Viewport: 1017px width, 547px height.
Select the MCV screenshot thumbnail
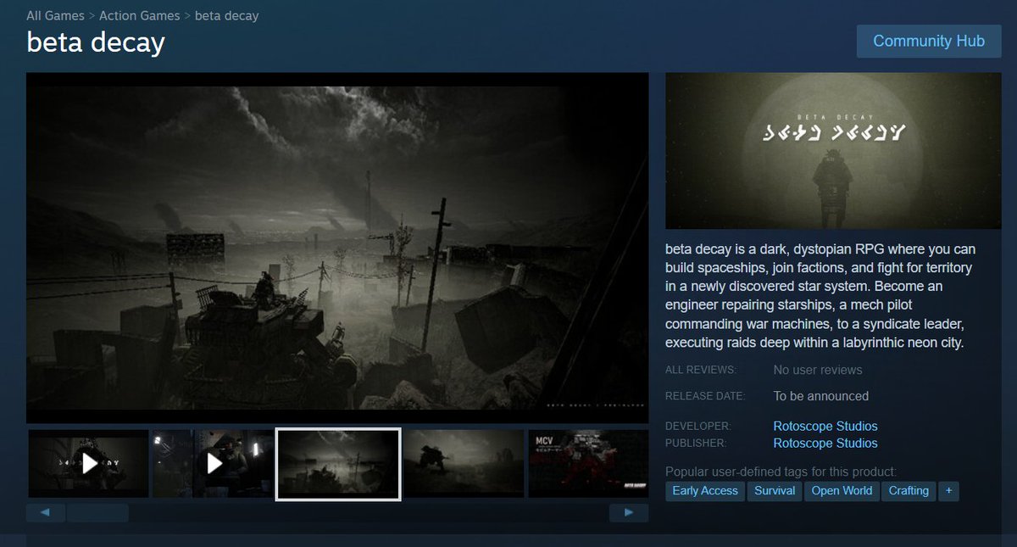tap(588, 463)
